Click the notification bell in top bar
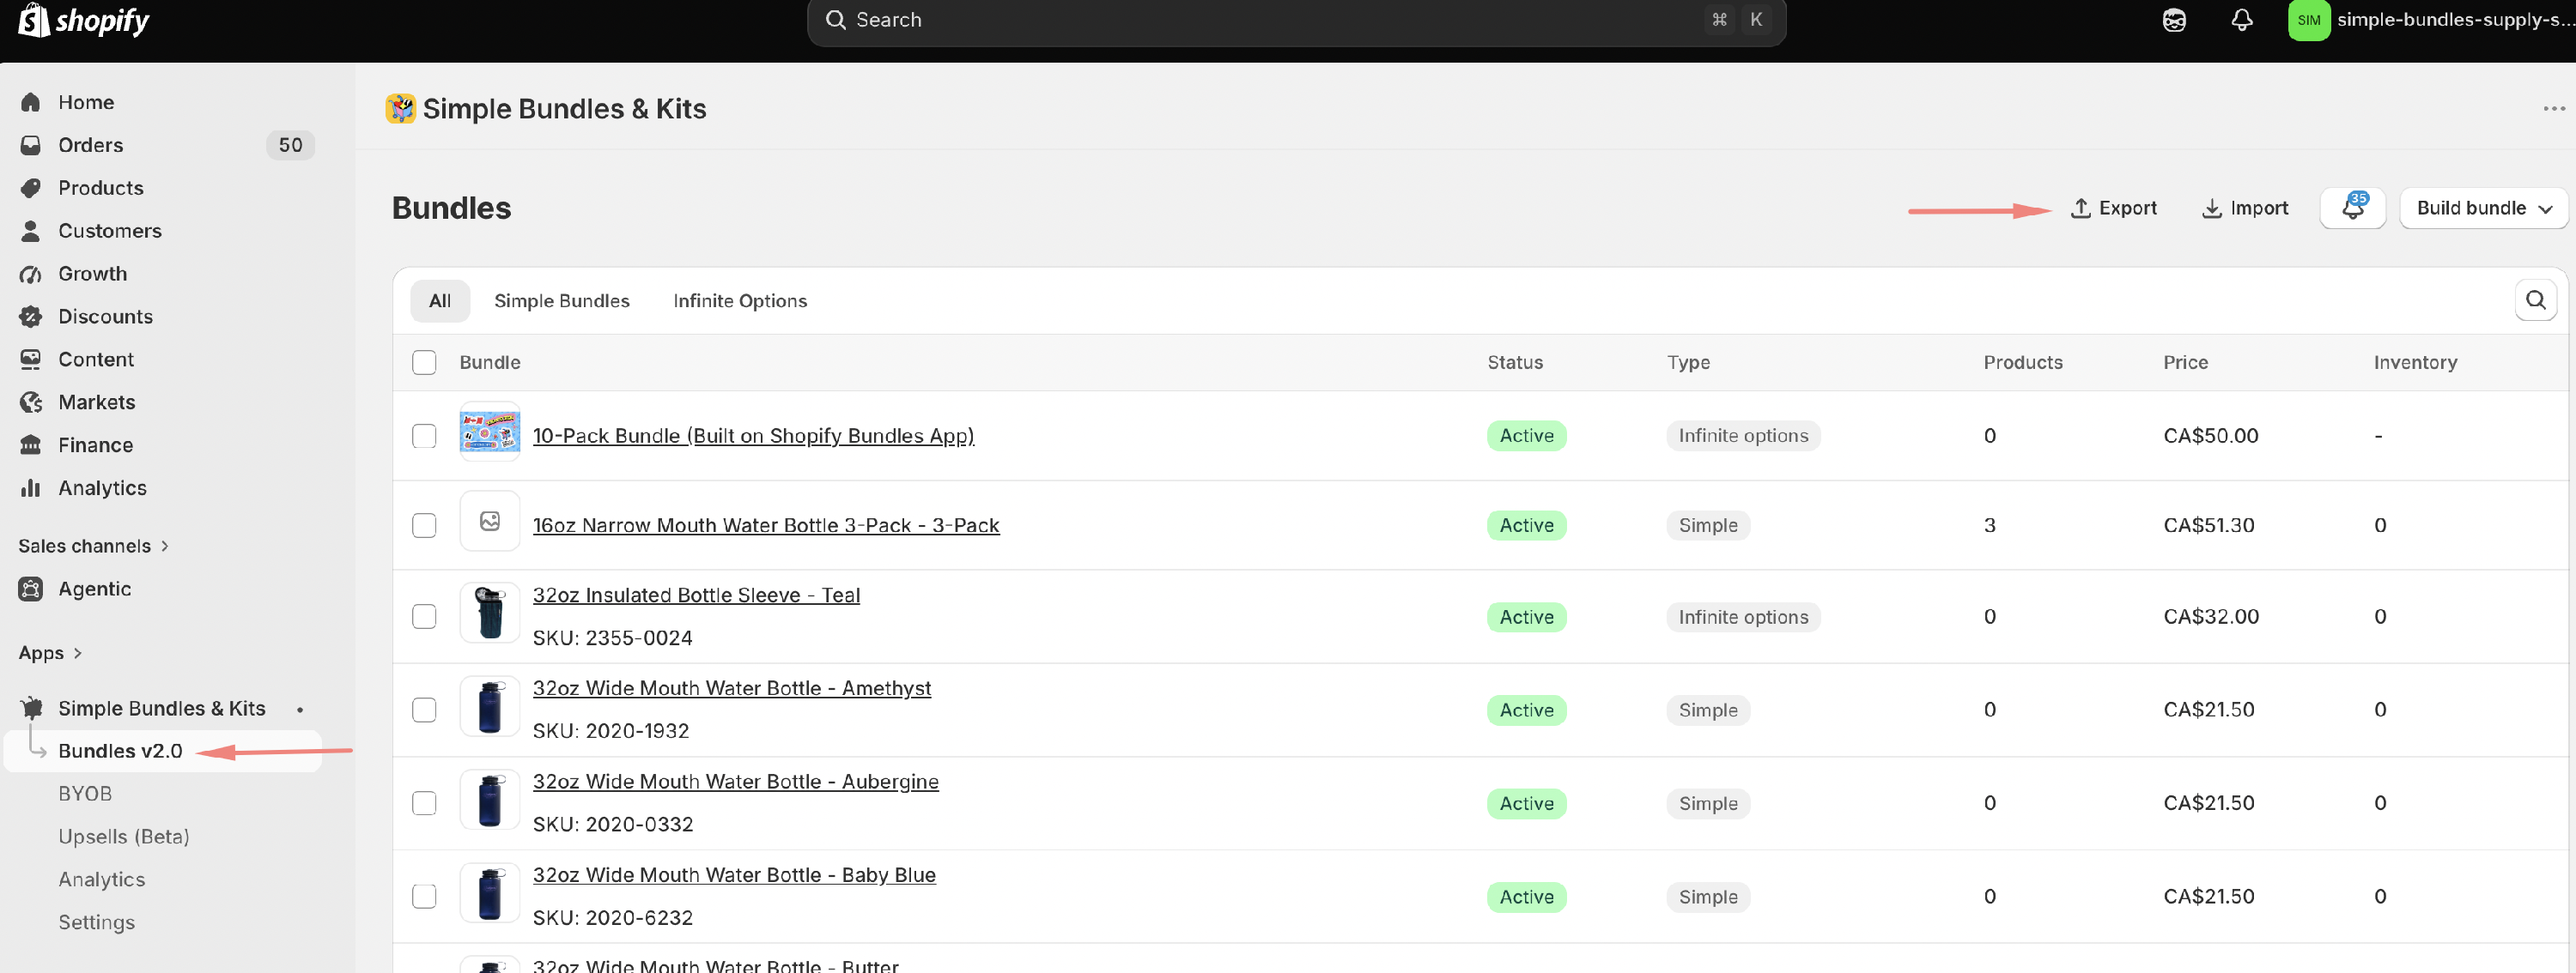 tap(2242, 20)
